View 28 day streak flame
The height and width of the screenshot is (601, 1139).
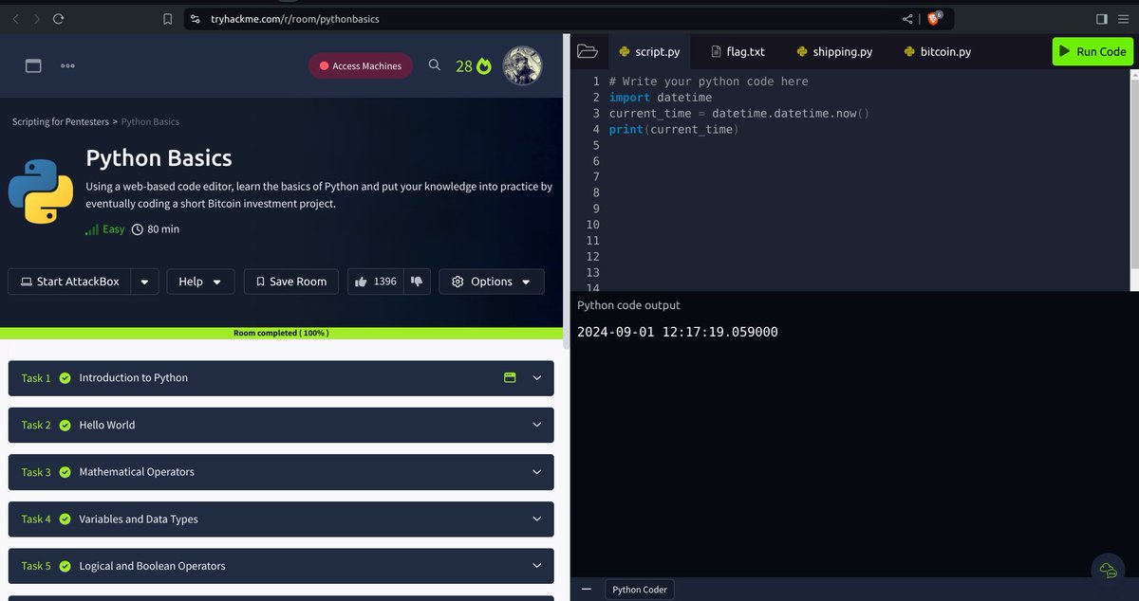click(x=474, y=66)
